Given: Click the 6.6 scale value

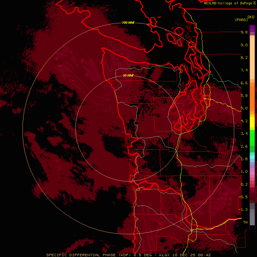Looking at the screenshot, I should (x=244, y=83).
